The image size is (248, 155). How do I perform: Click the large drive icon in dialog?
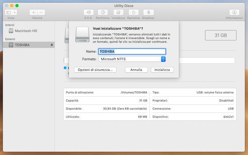[83, 34]
